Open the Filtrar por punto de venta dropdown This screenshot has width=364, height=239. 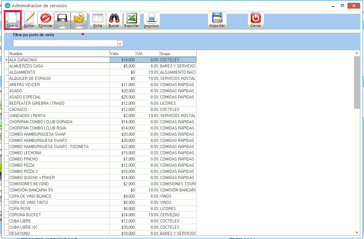click(120, 43)
